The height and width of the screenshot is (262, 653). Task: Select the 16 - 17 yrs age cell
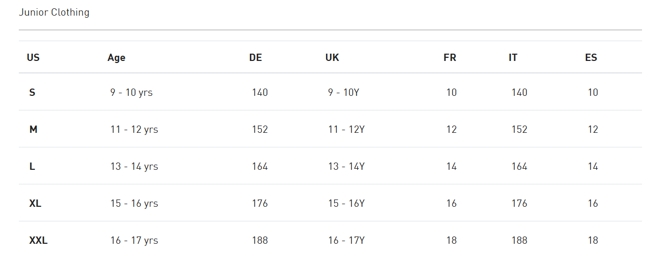pos(134,240)
